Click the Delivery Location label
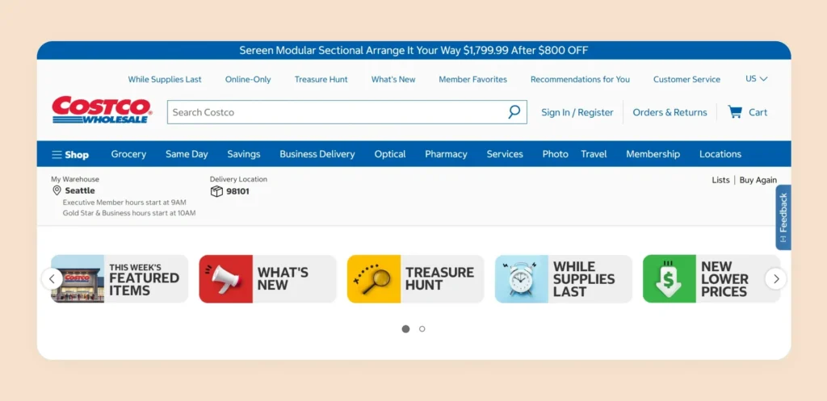Screen dimensions: 827x401 (238, 179)
